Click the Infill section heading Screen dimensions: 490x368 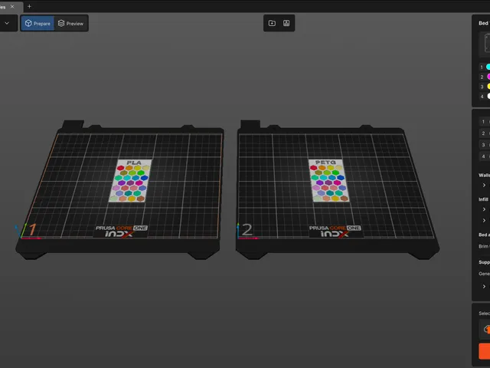483,199
